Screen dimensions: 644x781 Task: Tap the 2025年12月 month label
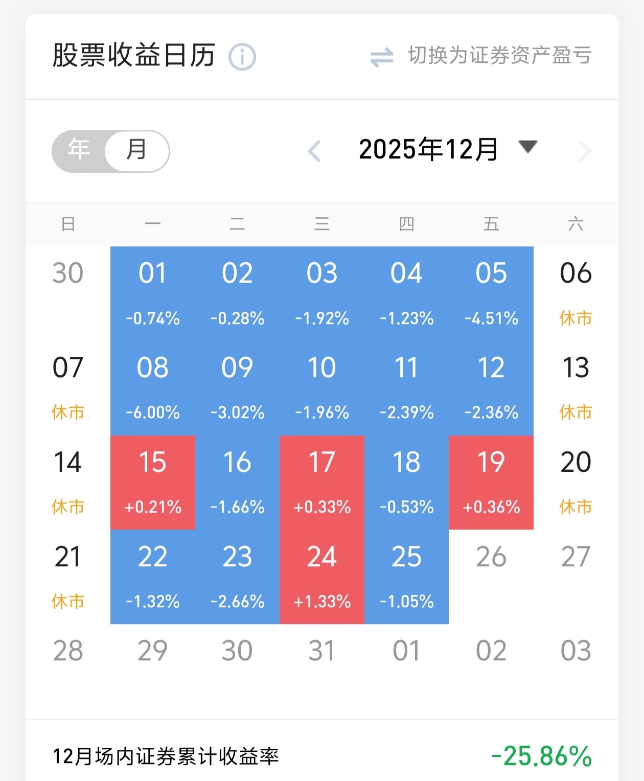(428, 150)
